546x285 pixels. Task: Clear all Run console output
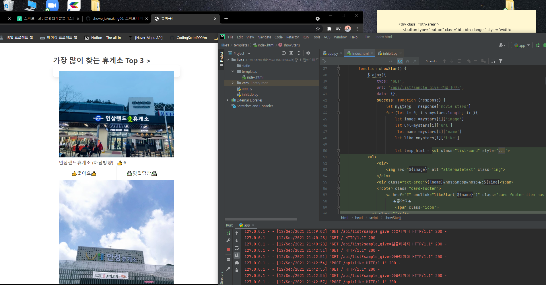point(237,270)
